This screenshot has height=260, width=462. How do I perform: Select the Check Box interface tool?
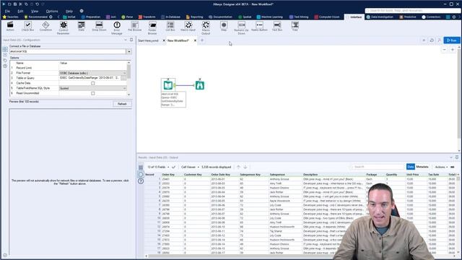27,27
